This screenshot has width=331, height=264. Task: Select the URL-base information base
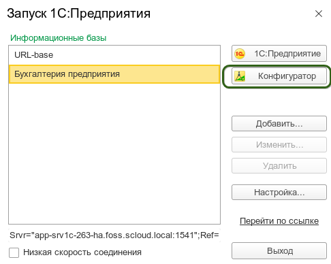pos(114,55)
